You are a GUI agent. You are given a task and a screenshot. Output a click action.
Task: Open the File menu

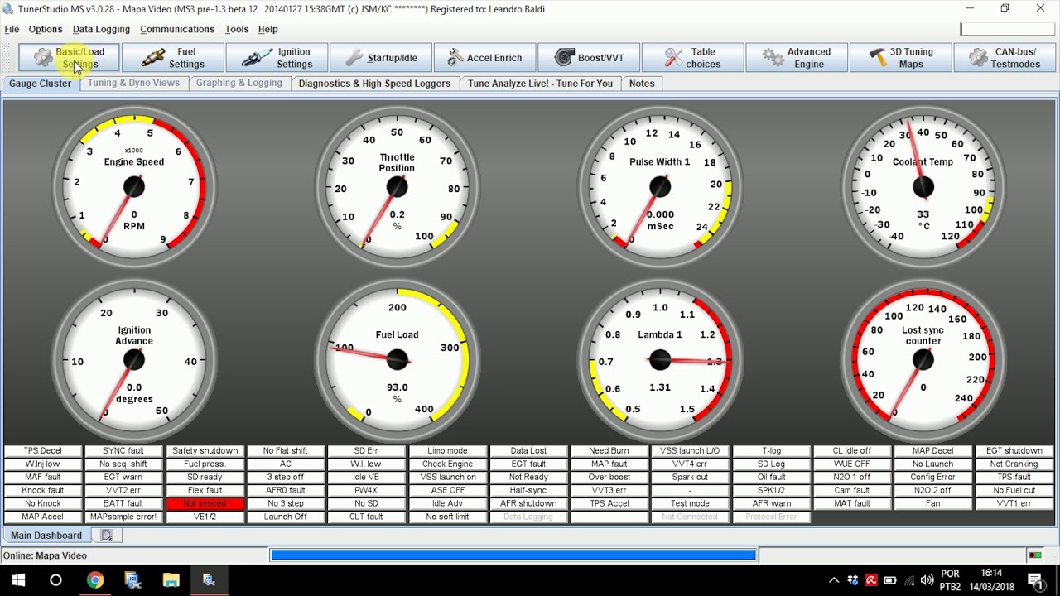tap(12, 29)
